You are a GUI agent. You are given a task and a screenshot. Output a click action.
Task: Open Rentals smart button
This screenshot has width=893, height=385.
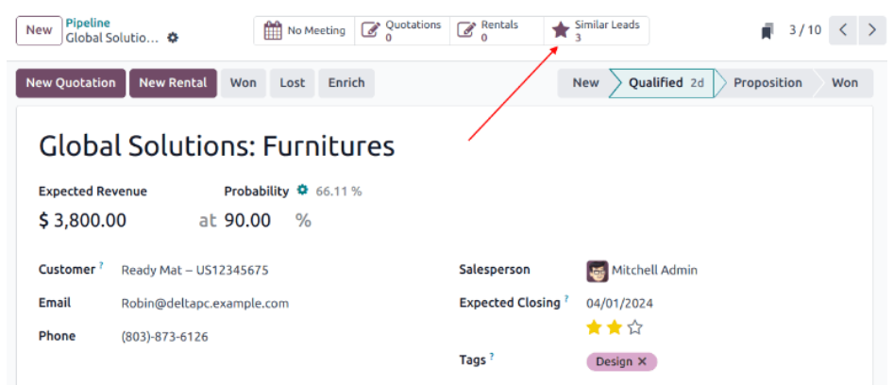tap(497, 30)
